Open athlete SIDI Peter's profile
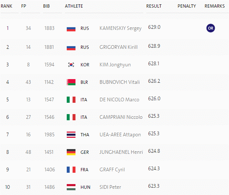 (110, 187)
